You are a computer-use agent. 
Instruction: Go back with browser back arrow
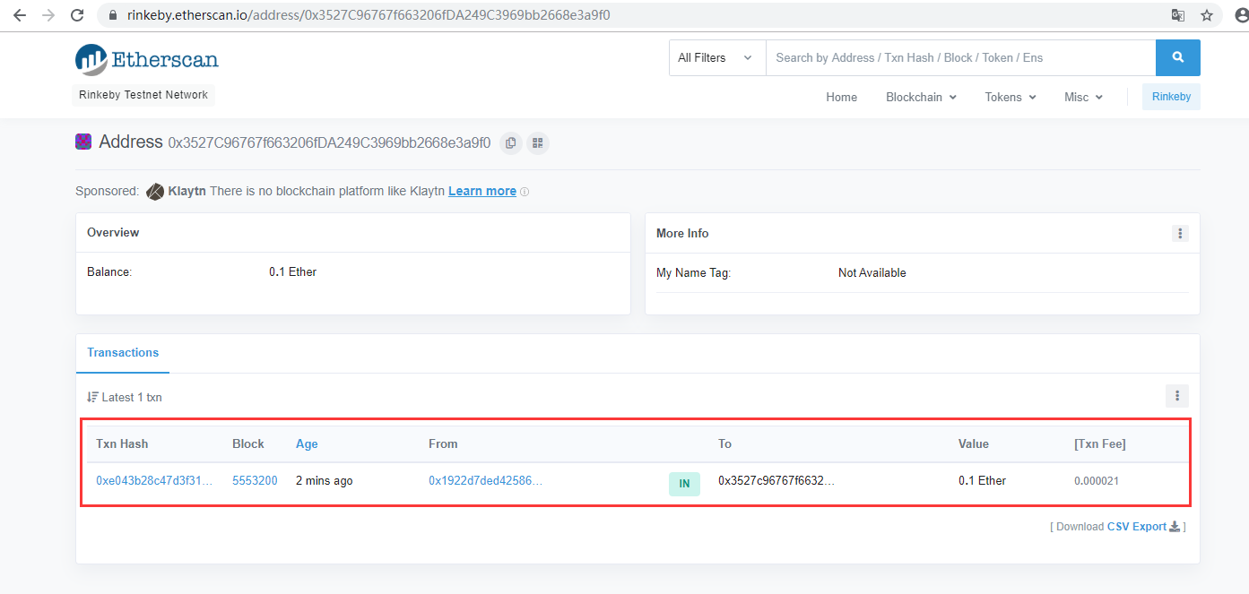pyautogui.click(x=20, y=15)
